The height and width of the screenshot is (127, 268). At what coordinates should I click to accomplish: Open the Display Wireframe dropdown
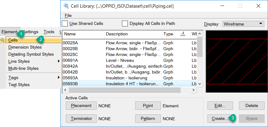pyautogui.click(x=243, y=24)
